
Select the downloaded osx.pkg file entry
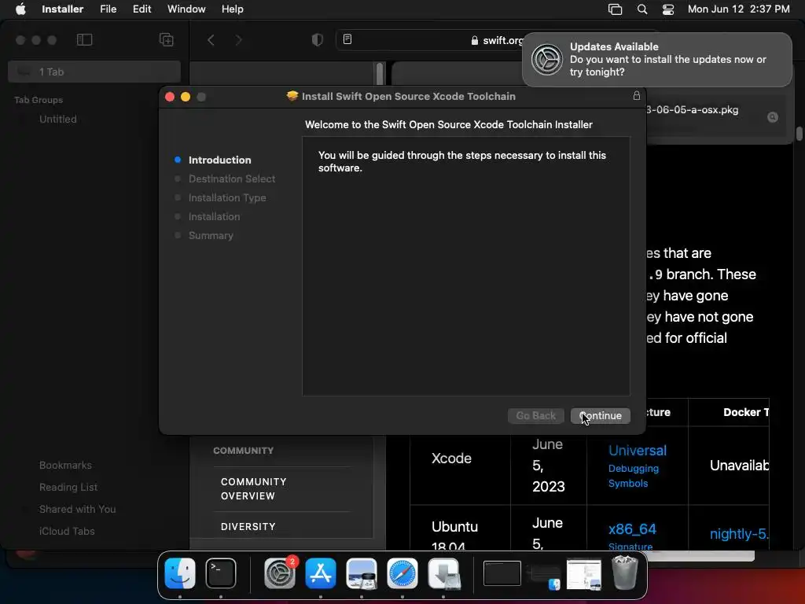[x=716, y=116]
